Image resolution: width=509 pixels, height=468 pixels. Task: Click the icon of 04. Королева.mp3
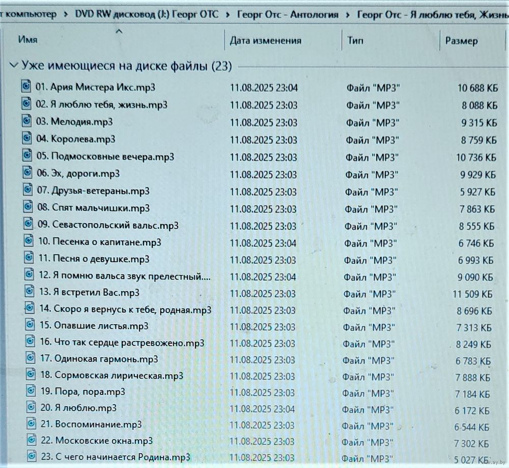[27, 138]
